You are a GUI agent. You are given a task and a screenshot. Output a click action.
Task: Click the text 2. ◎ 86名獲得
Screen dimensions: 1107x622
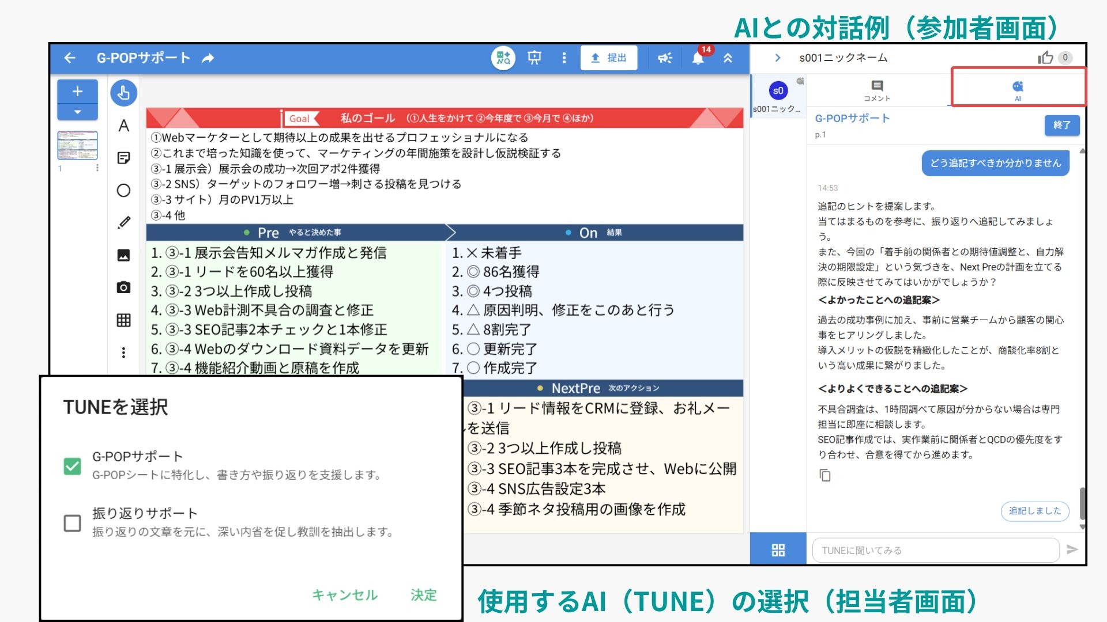[495, 272]
